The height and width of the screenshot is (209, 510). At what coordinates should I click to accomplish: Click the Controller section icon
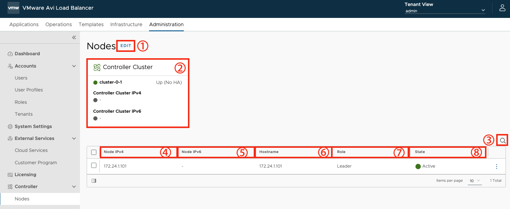(x=10, y=187)
